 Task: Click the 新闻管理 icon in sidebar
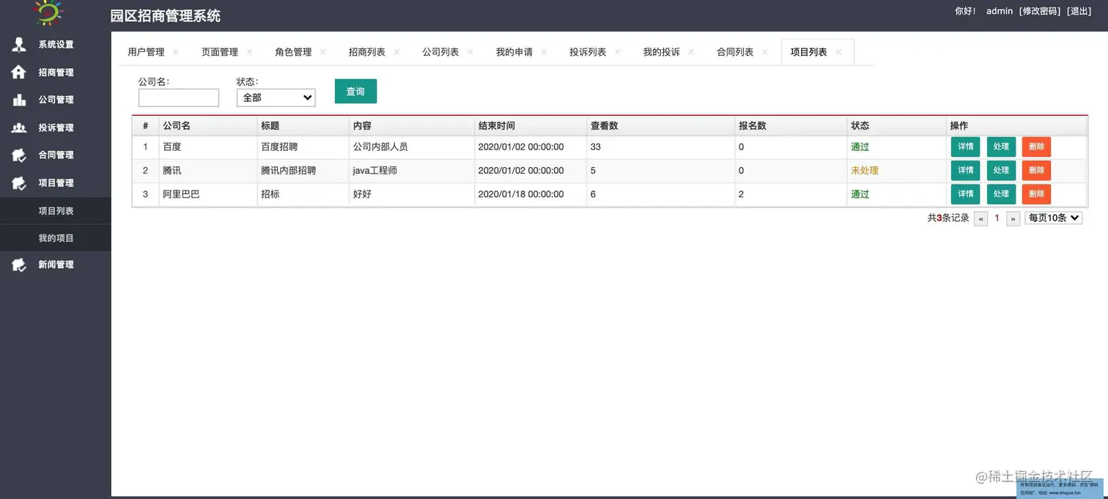click(19, 265)
